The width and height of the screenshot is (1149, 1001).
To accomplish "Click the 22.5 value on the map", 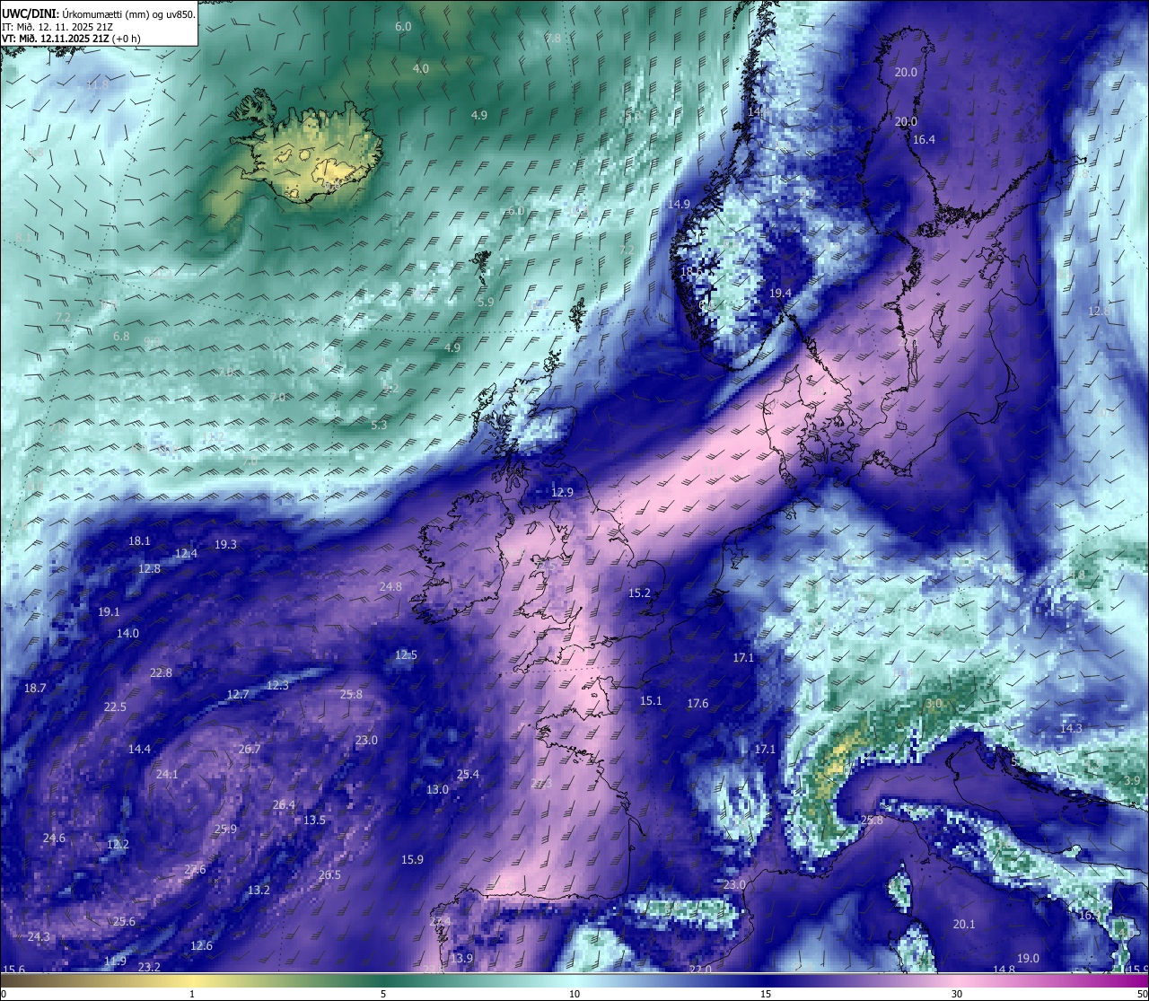I will coord(115,707).
